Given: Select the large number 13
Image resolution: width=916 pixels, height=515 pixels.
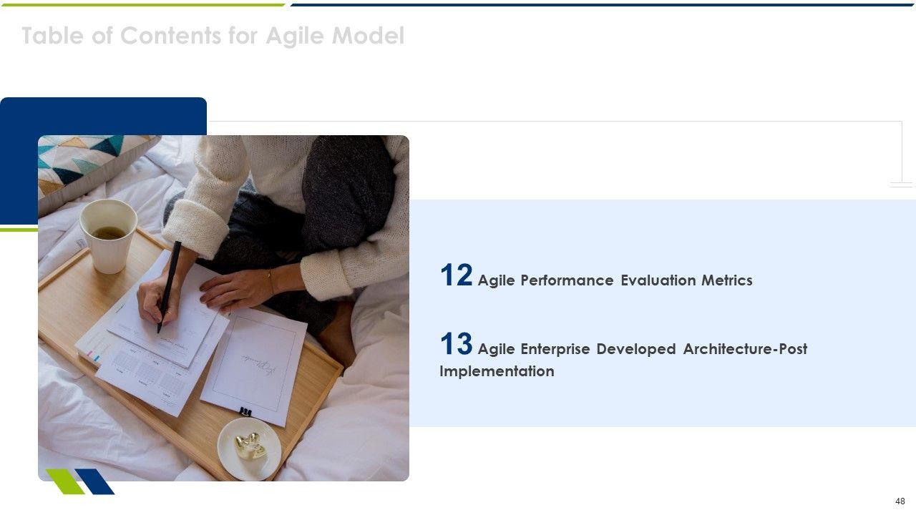Looking at the screenshot, I should pyautogui.click(x=456, y=345).
